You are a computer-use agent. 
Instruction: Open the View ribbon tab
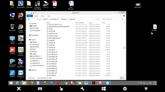[49, 16]
